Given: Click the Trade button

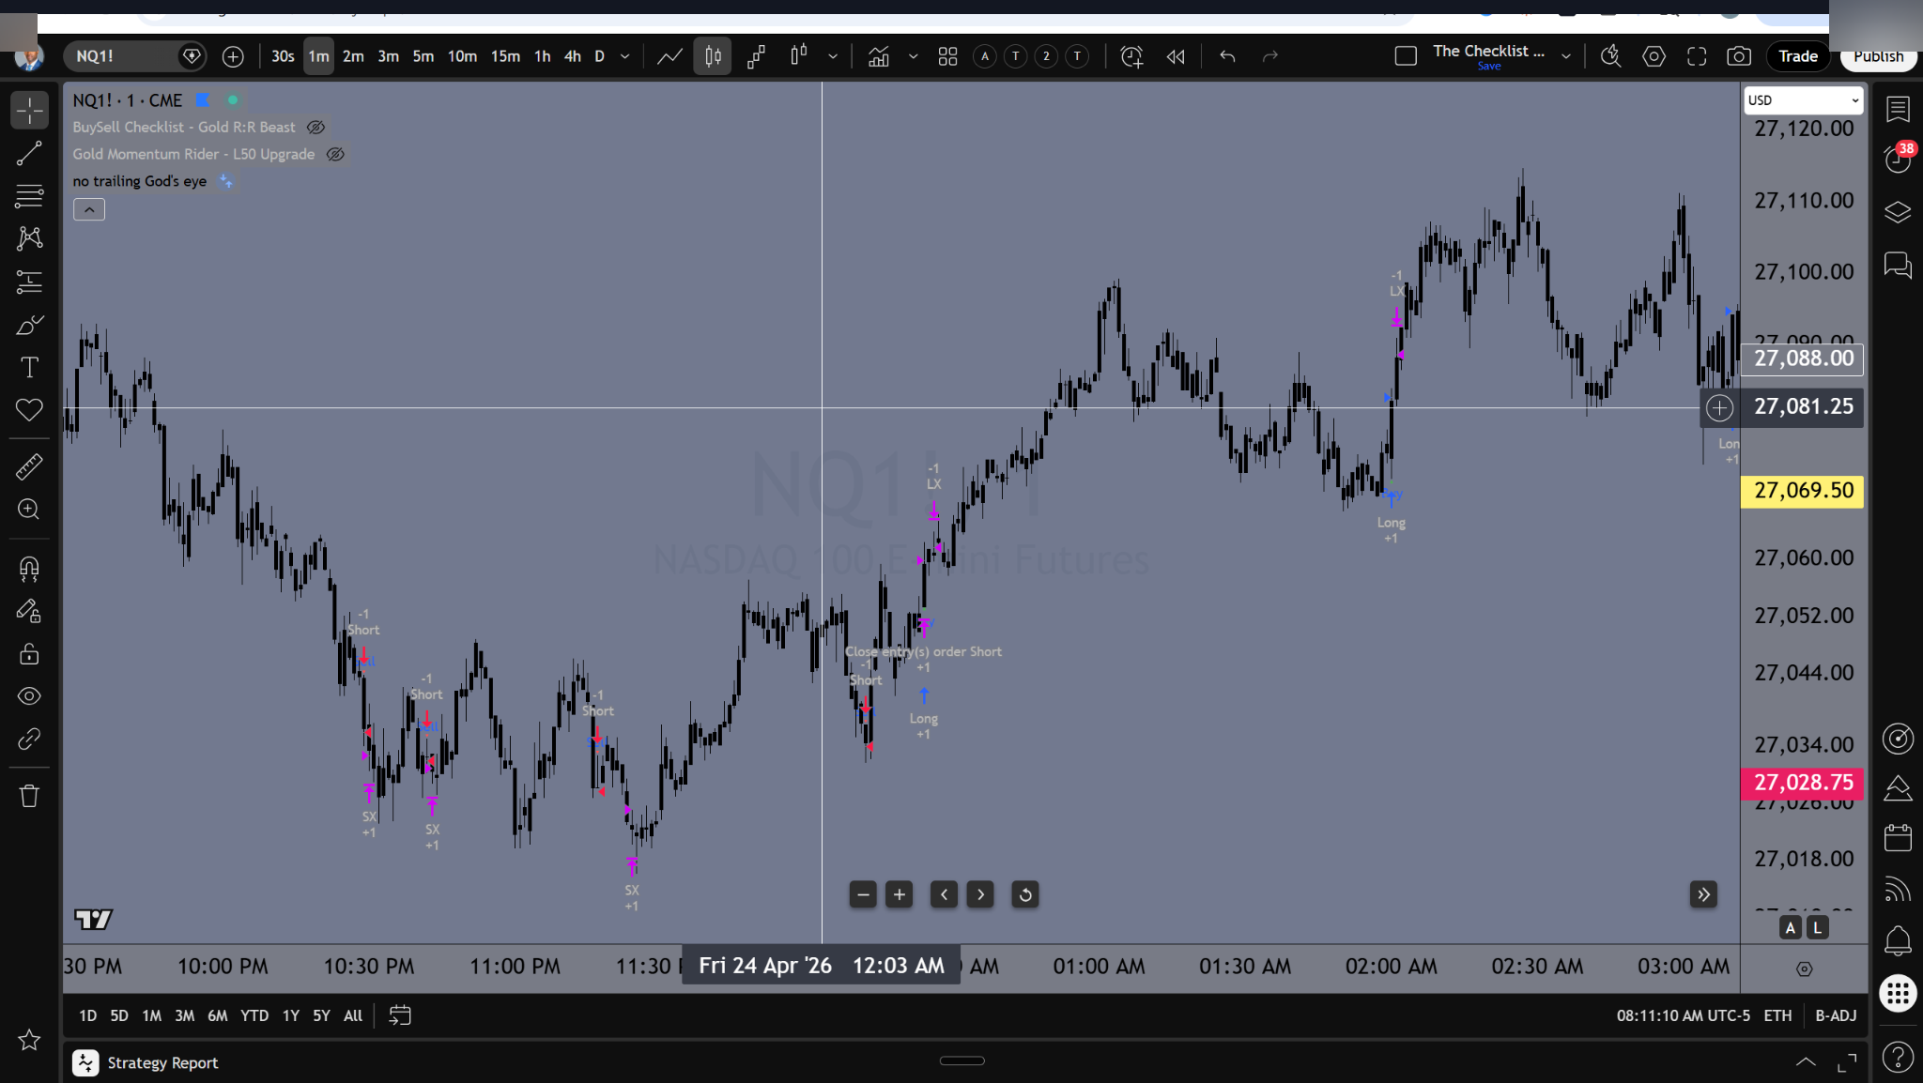Looking at the screenshot, I should 1796,56.
